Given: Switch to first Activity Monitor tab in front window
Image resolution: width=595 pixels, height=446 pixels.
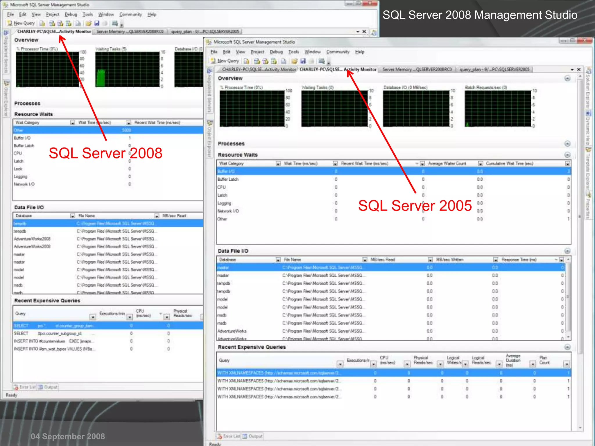Looking at the screenshot, I should click(x=259, y=69).
